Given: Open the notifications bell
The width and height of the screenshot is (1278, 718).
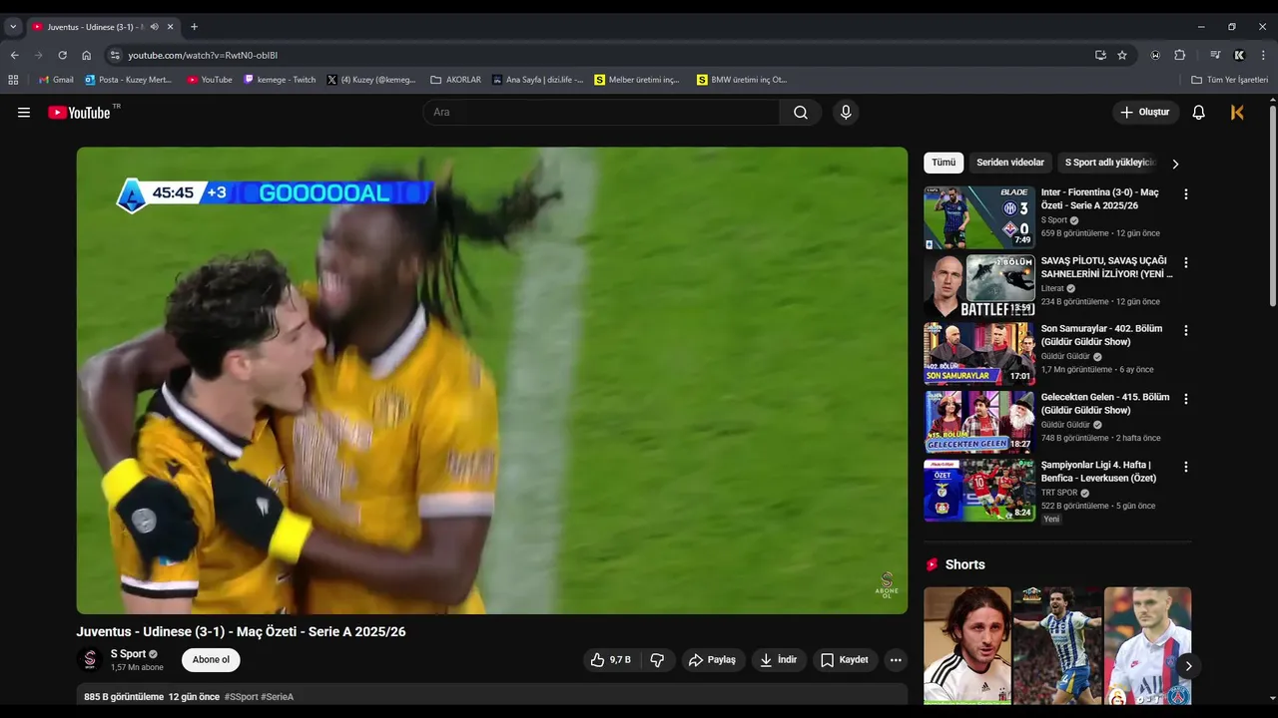Looking at the screenshot, I should click(x=1198, y=113).
